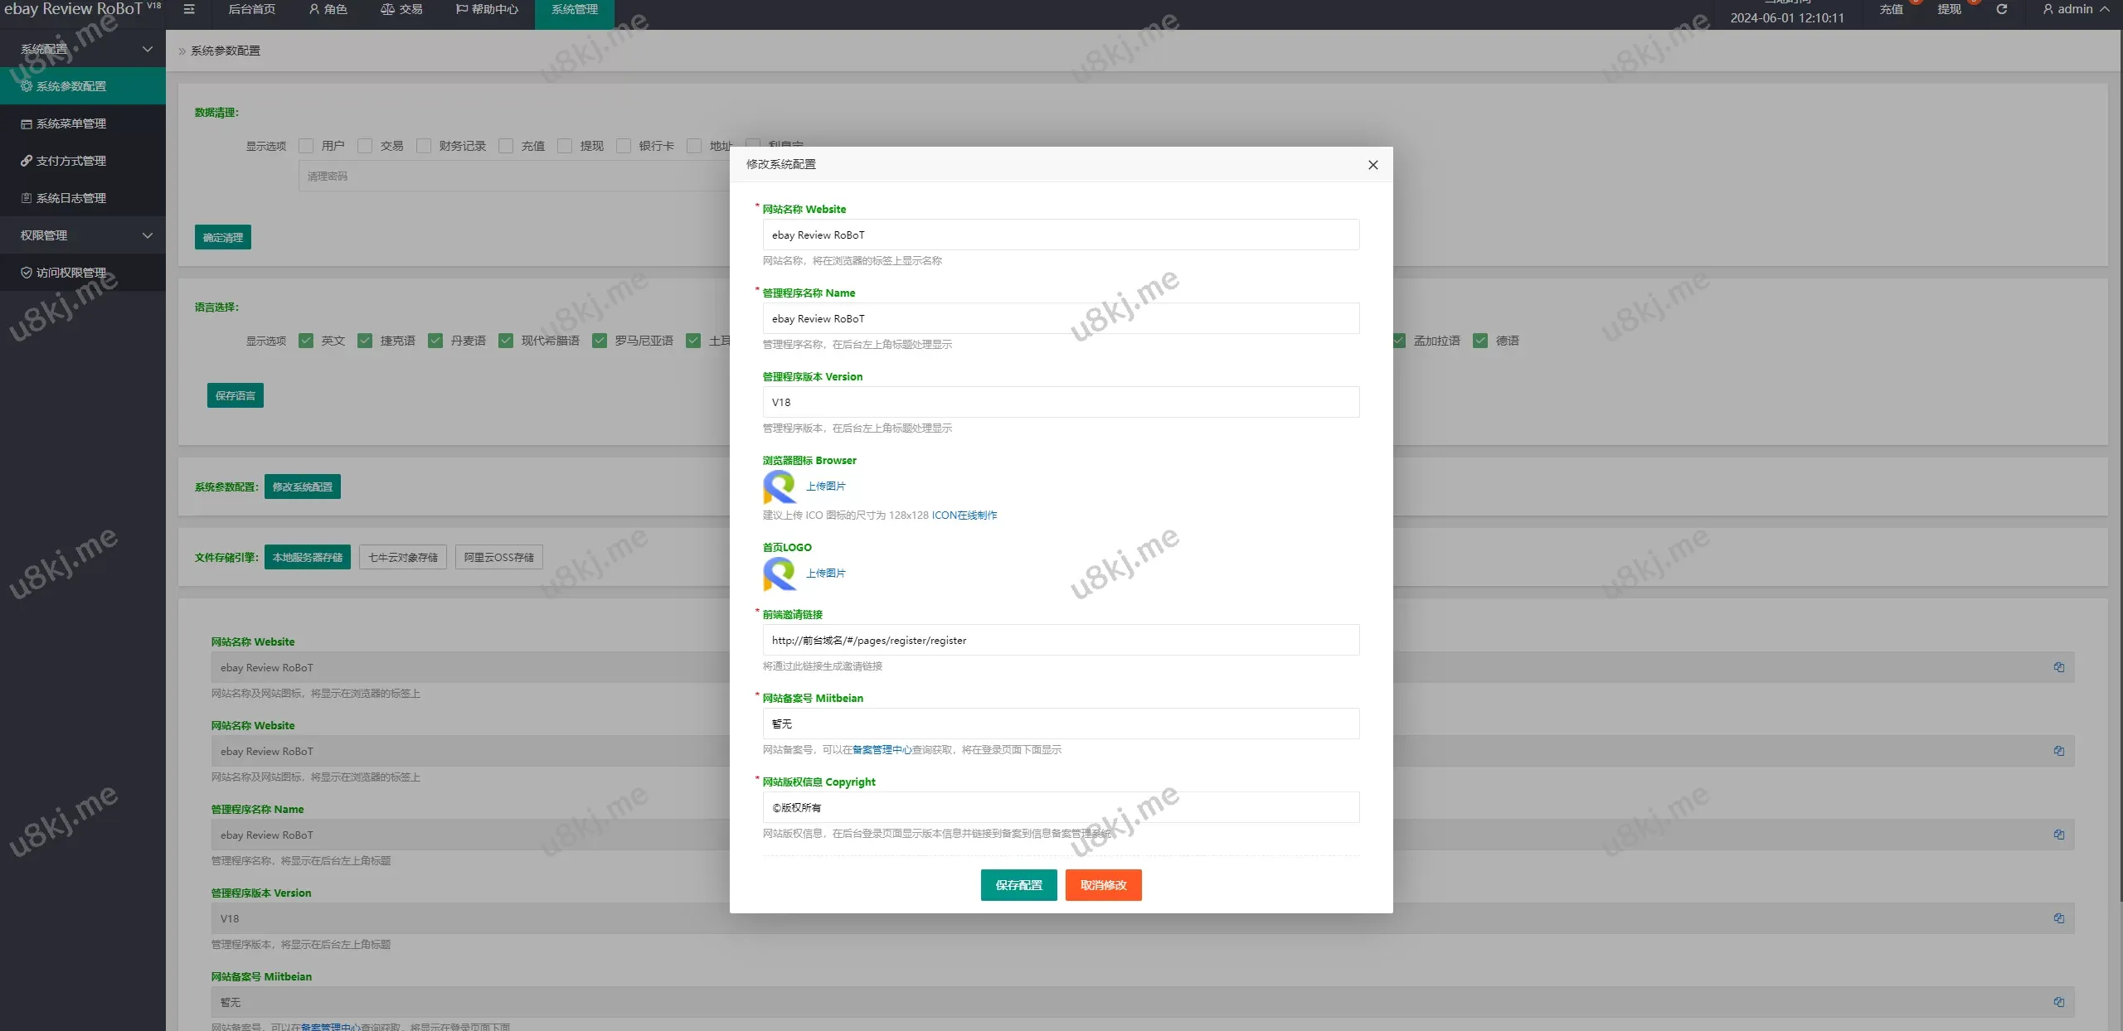Click the 保存配置 button
2123x1031 pixels.
tap(1018, 885)
